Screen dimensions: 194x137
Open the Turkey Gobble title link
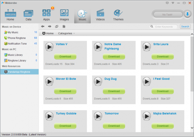(66, 113)
